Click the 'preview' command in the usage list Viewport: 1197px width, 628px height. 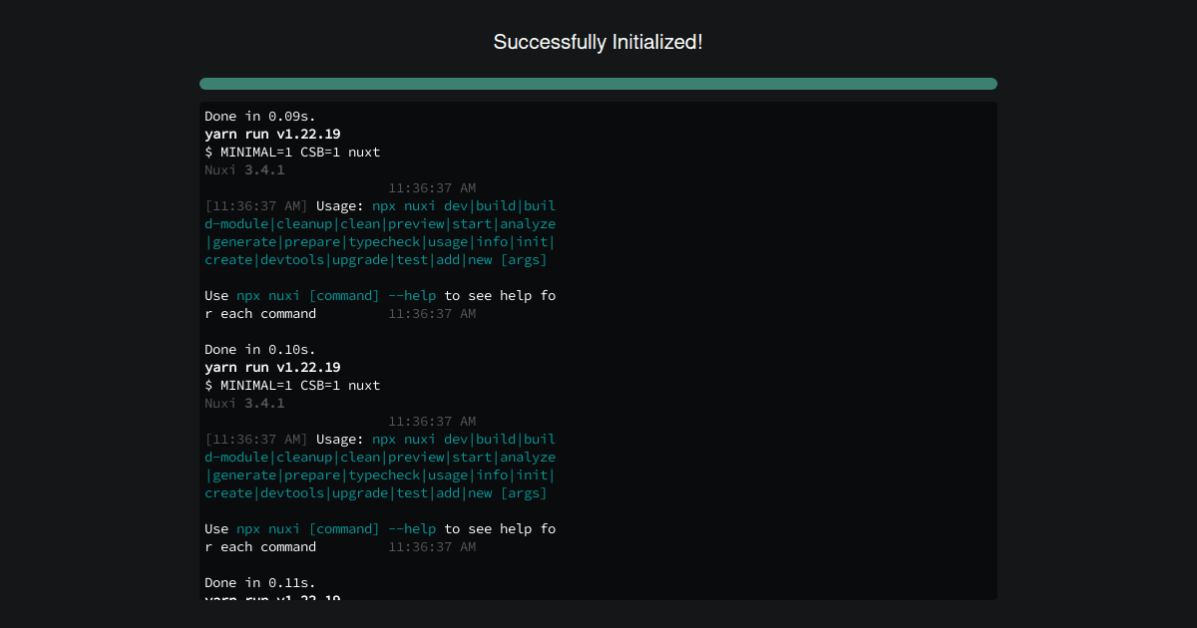(x=417, y=223)
